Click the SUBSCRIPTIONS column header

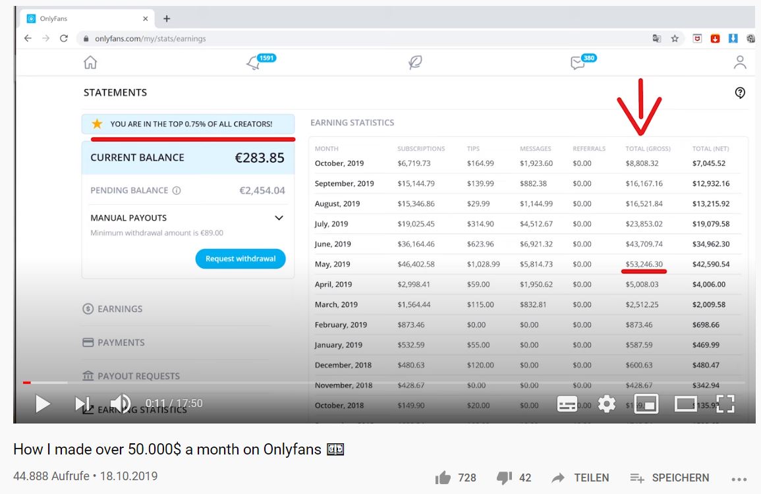pos(421,148)
